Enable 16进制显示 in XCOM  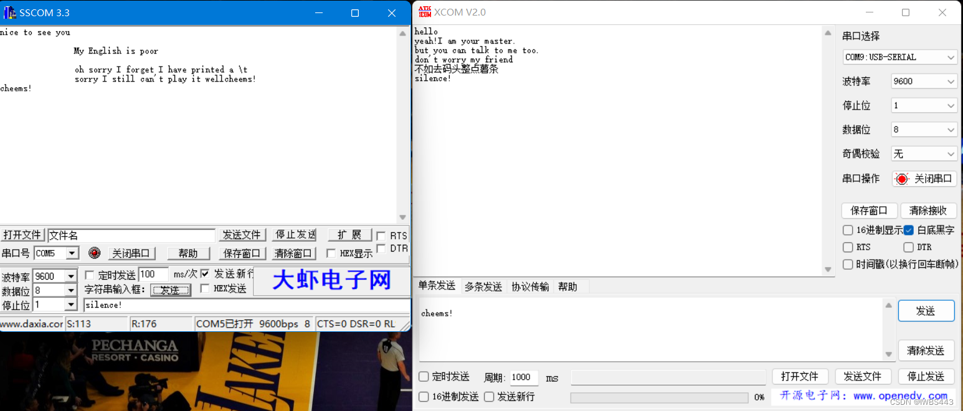(848, 230)
